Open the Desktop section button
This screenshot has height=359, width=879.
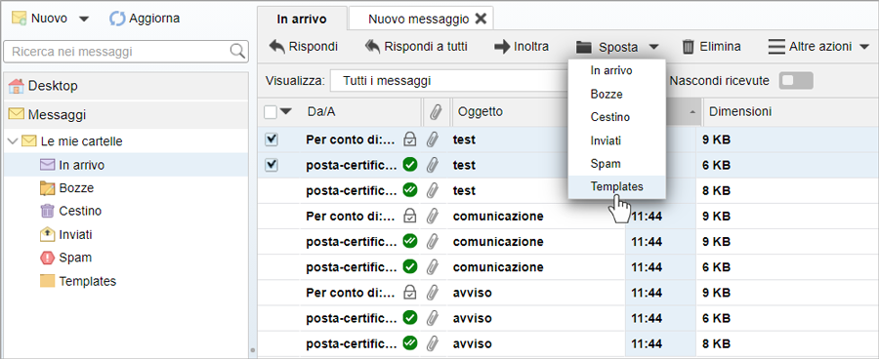[x=126, y=86]
